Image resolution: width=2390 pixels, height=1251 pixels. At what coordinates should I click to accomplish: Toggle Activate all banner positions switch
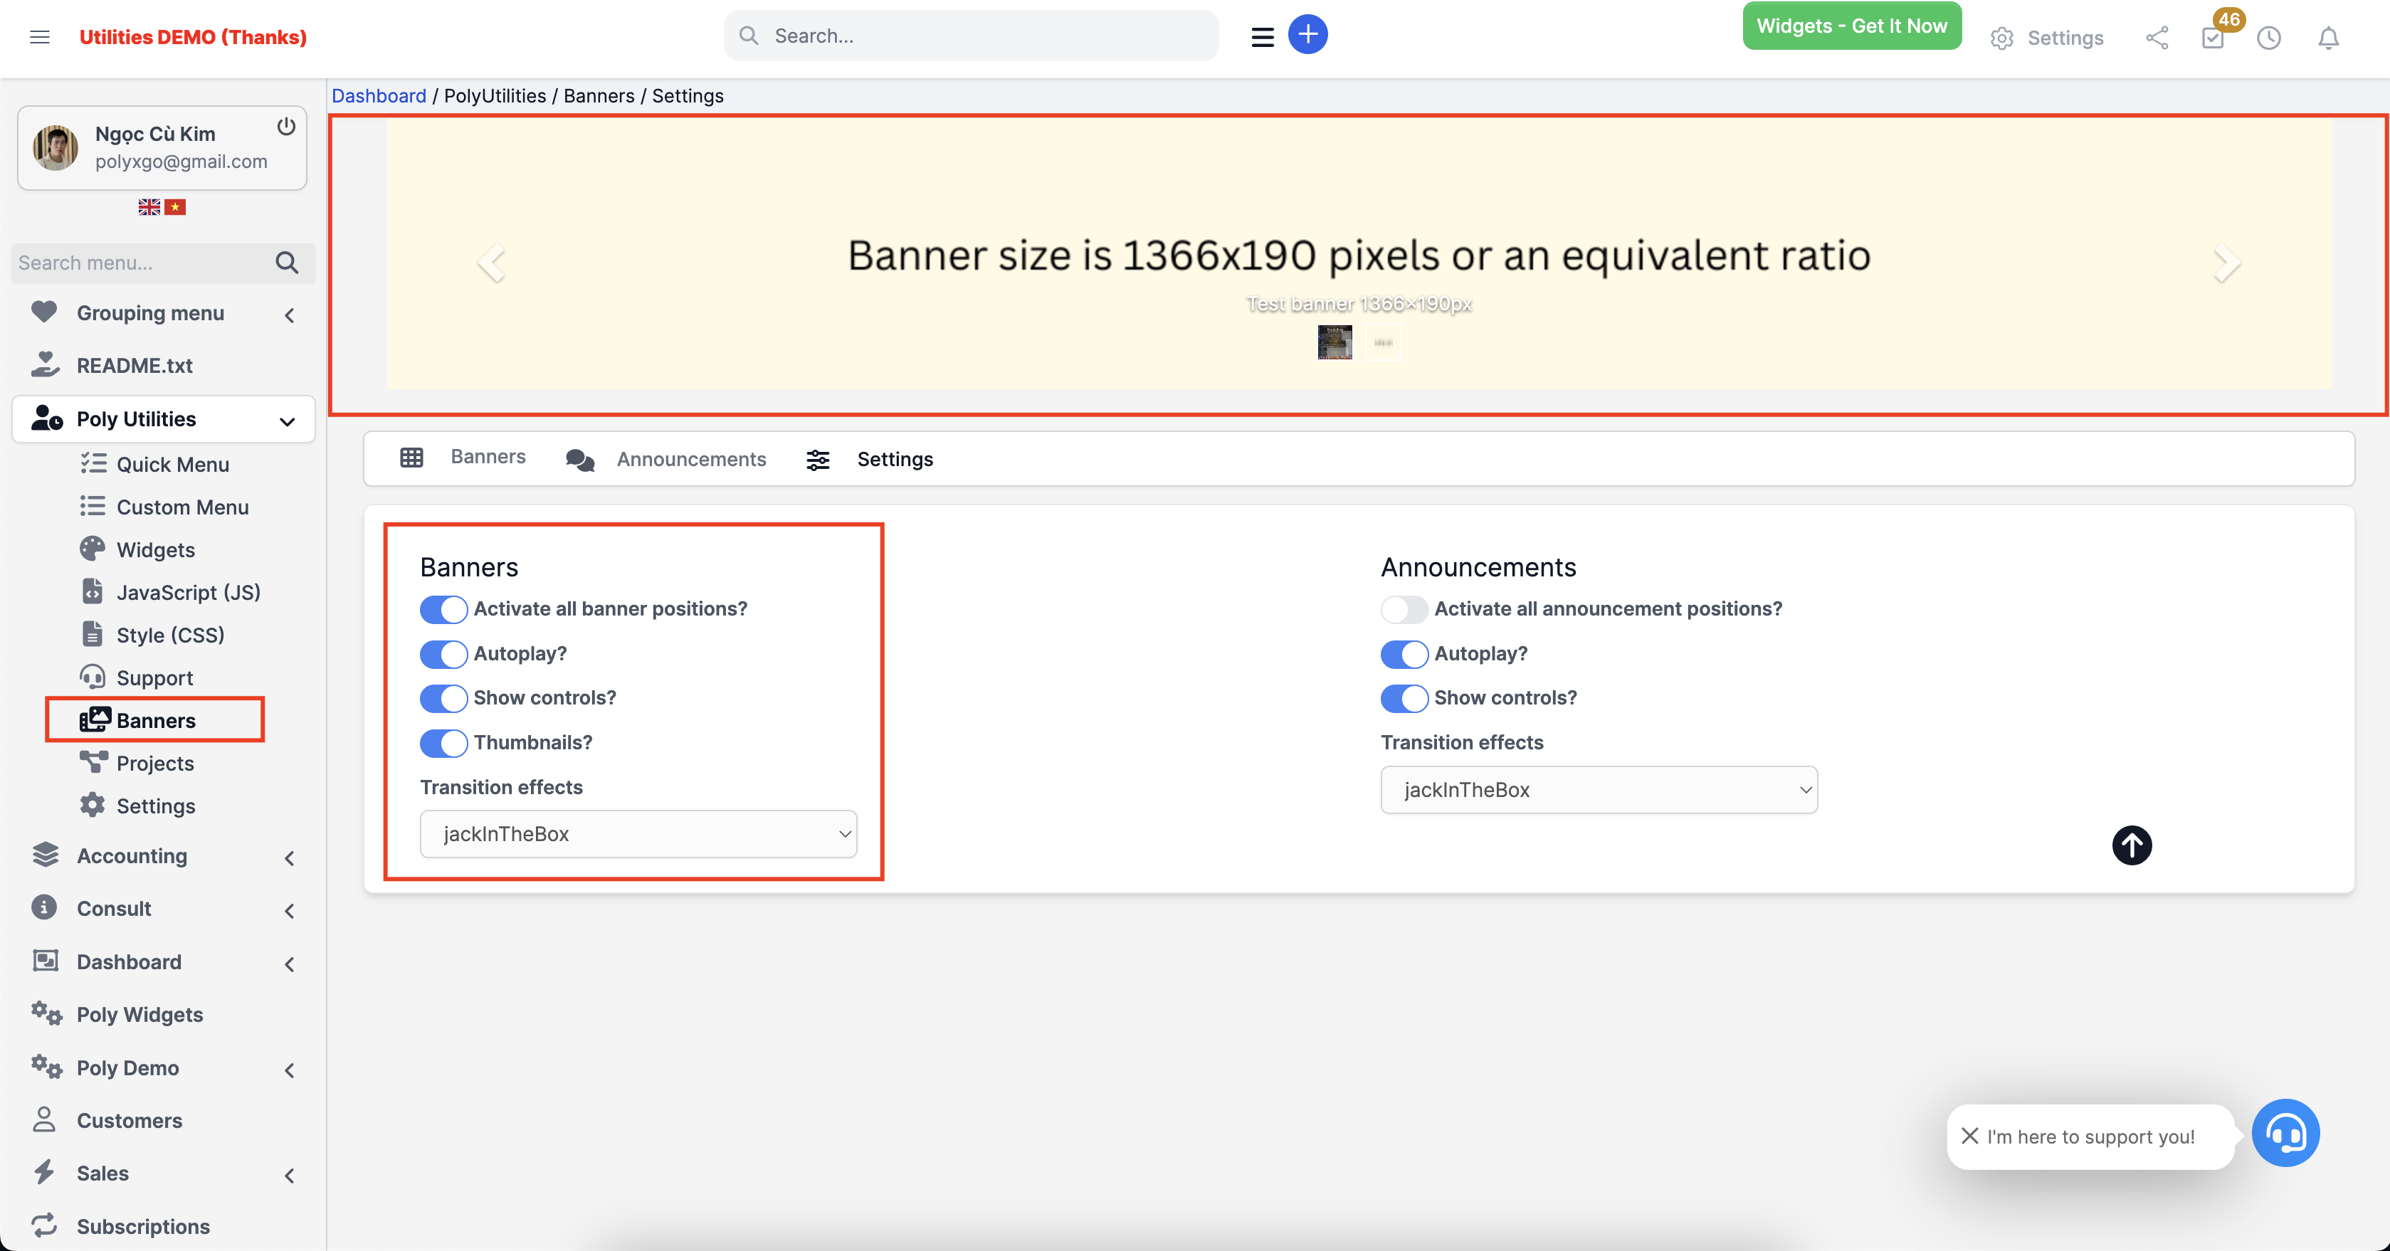tap(443, 609)
